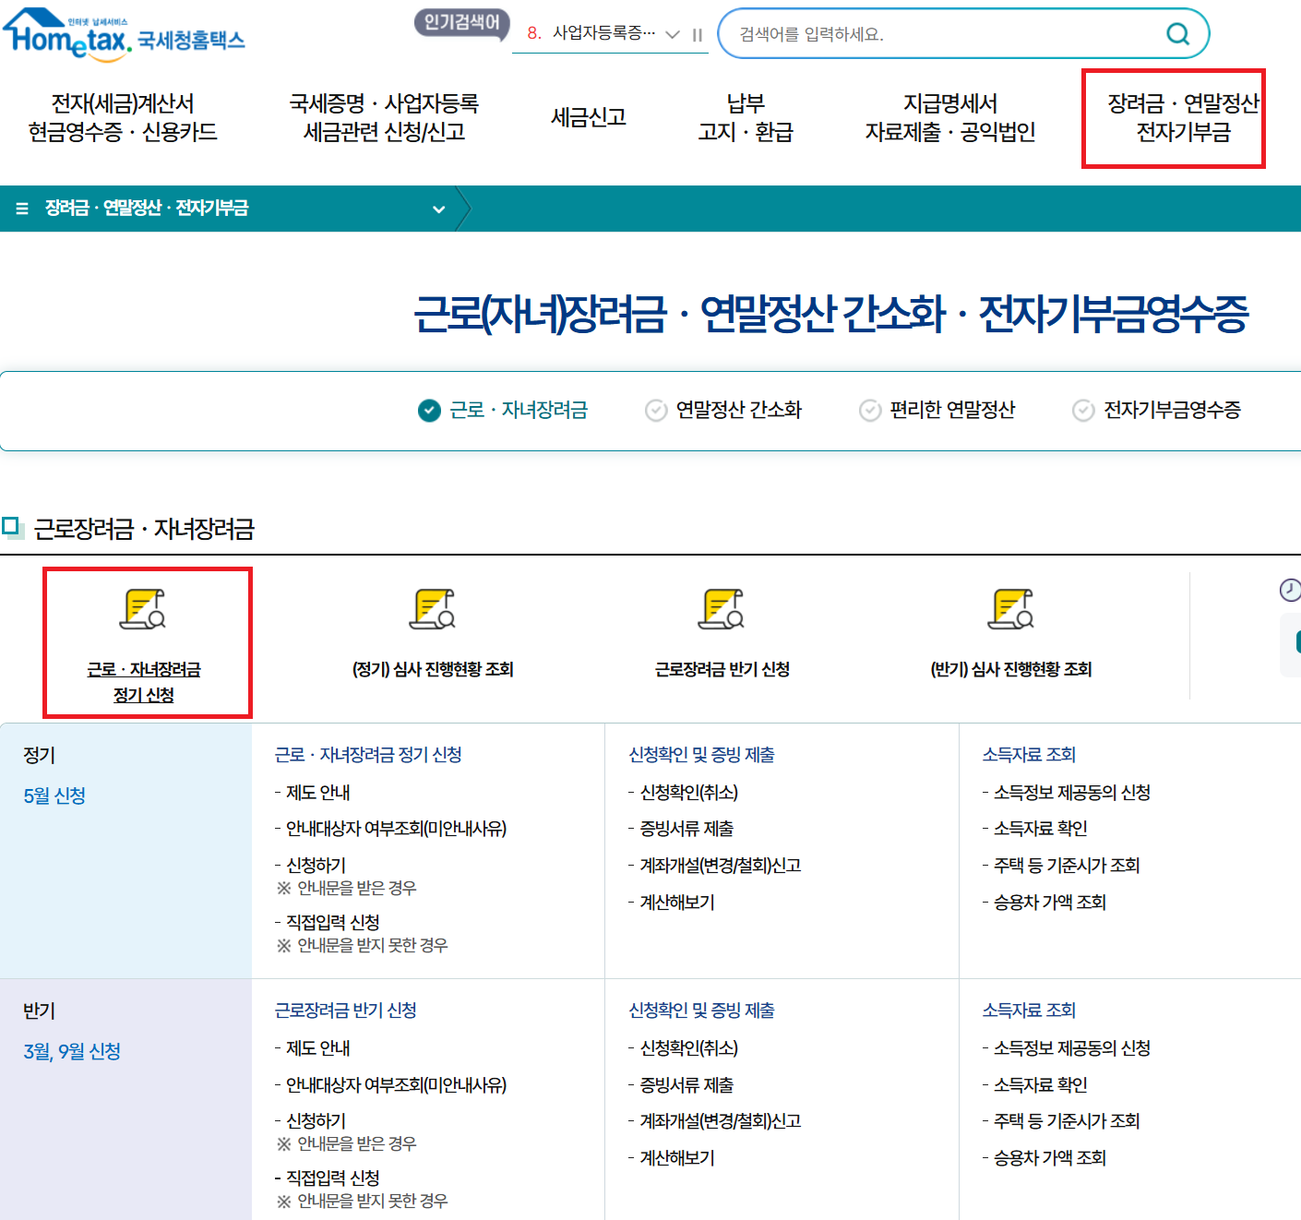Click 직접입력 신청 under 반기 신청
This screenshot has width=1301, height=1220.
(x=333, y=1178)
